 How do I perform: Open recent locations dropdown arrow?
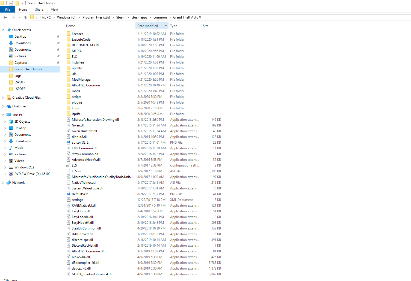[20, 17]
